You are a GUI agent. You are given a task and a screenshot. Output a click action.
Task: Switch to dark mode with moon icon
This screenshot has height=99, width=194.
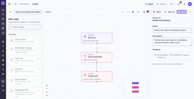pos(184,4)
